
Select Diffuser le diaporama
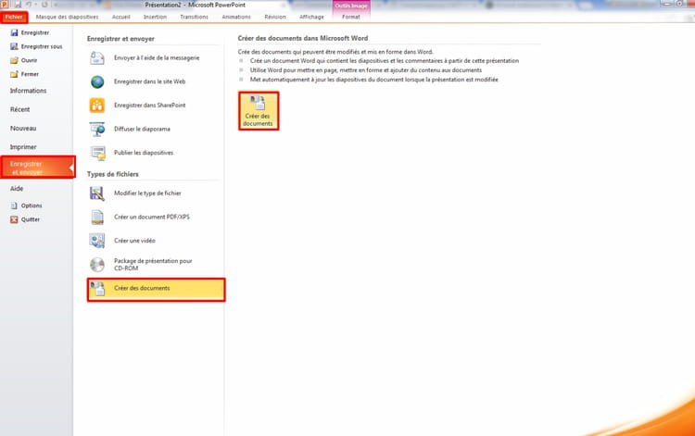pyautogui.click(x=153, y=130)
